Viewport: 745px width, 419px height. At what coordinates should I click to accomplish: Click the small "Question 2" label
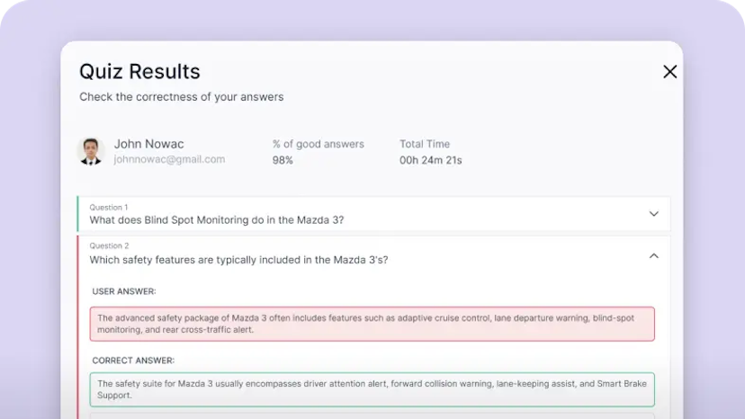[x=109, y=245]
